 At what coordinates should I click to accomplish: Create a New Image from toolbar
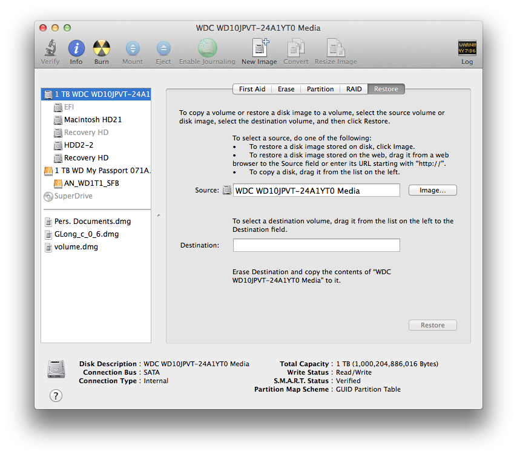coord(260,48)
